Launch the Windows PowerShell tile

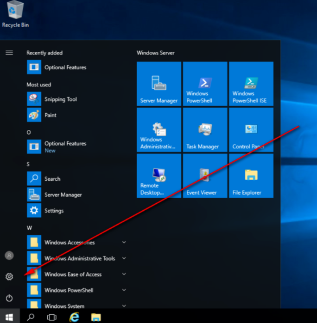(x=205, y=84)
